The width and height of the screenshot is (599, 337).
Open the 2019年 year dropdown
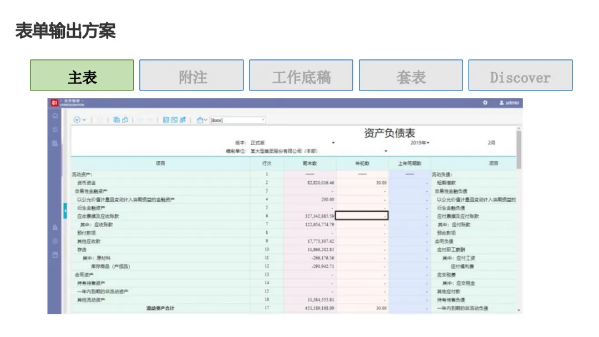pos(420,143)
